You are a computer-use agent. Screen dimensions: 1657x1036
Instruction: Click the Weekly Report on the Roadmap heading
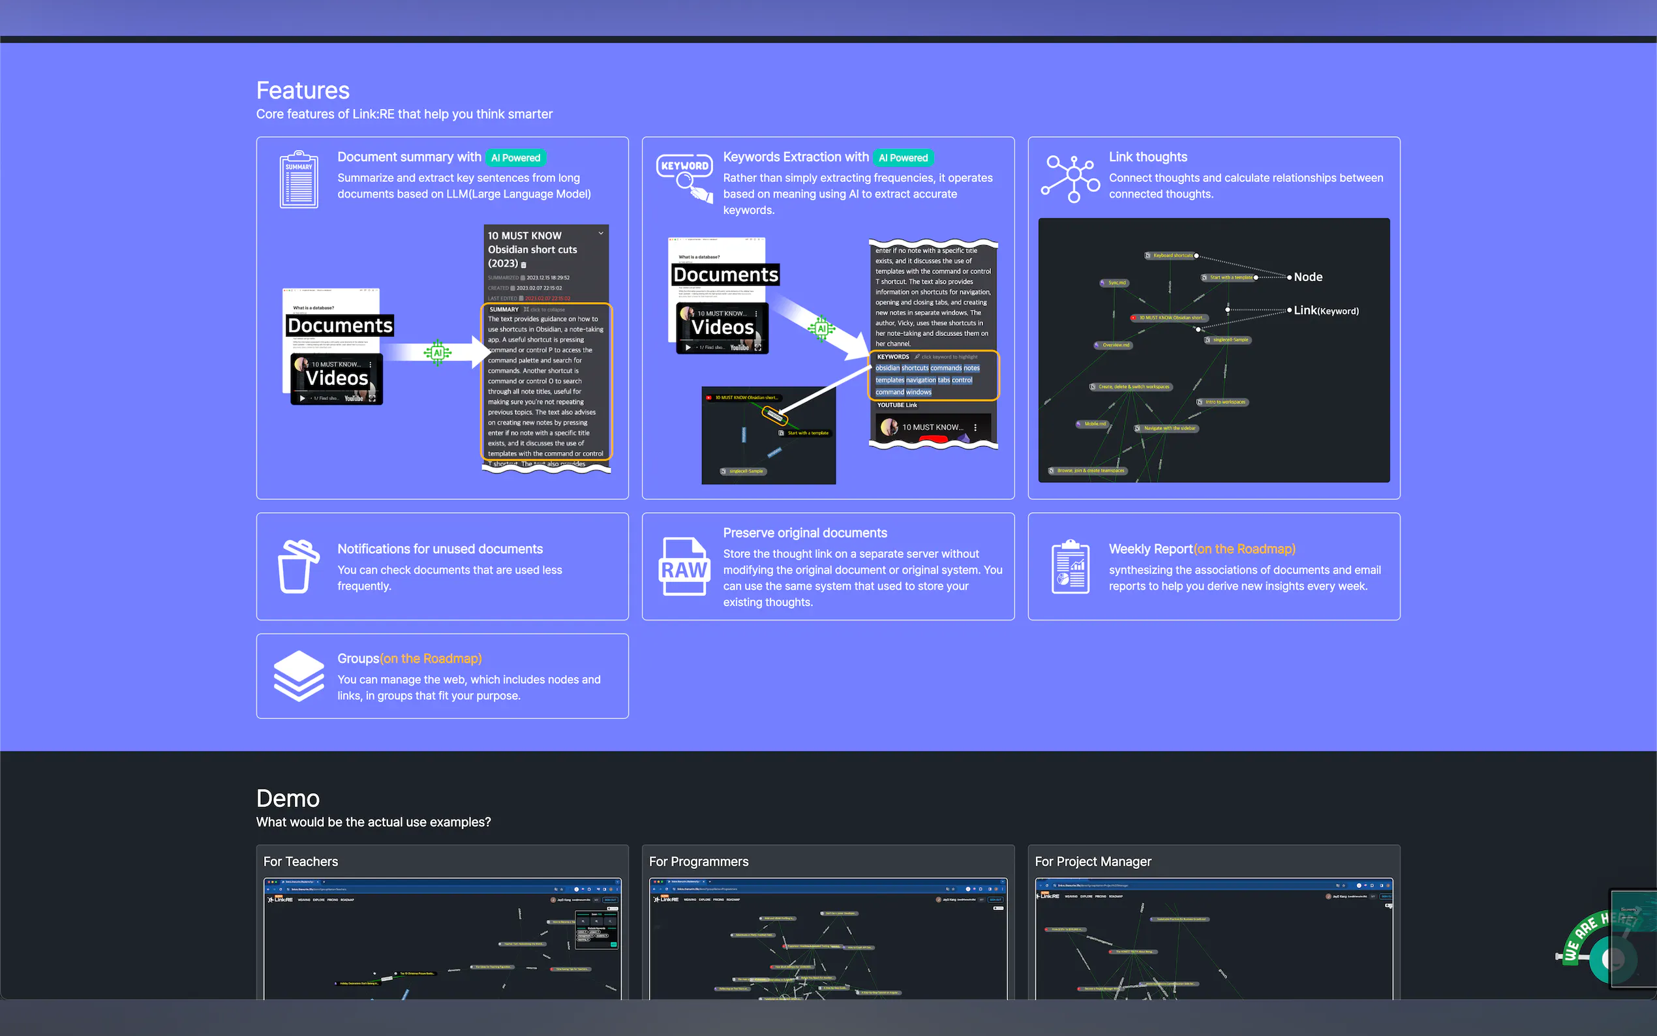tap(1202, 549)
